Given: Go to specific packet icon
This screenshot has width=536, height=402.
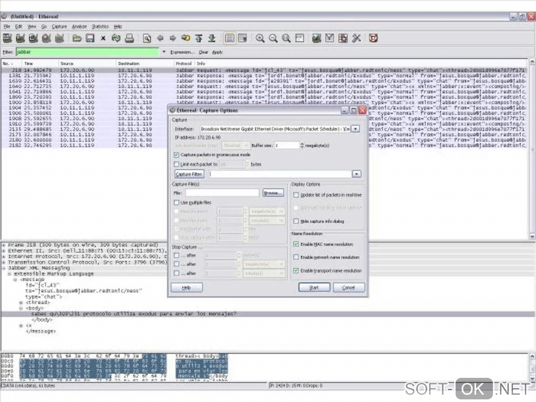Looking at the screenshot, I should (x=186, y=38).
